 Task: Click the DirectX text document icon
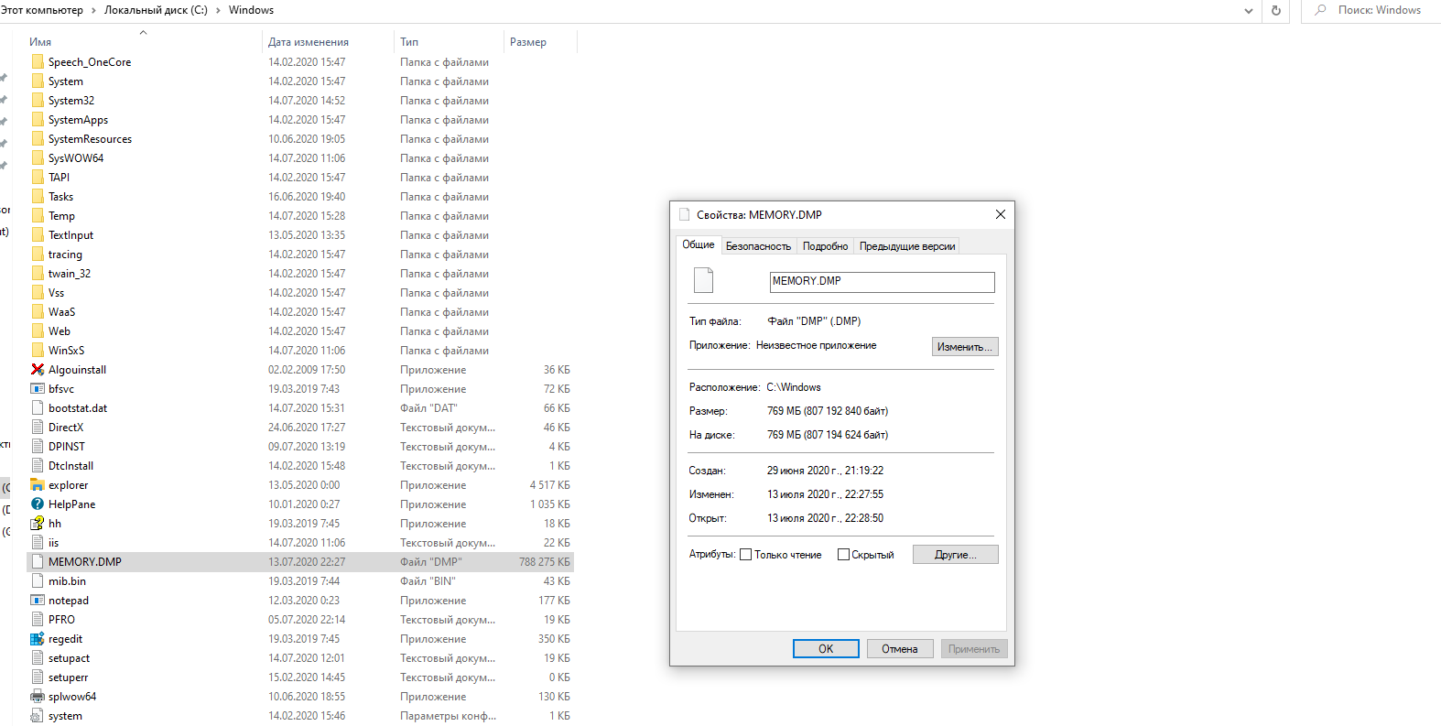tap(38, 428)
